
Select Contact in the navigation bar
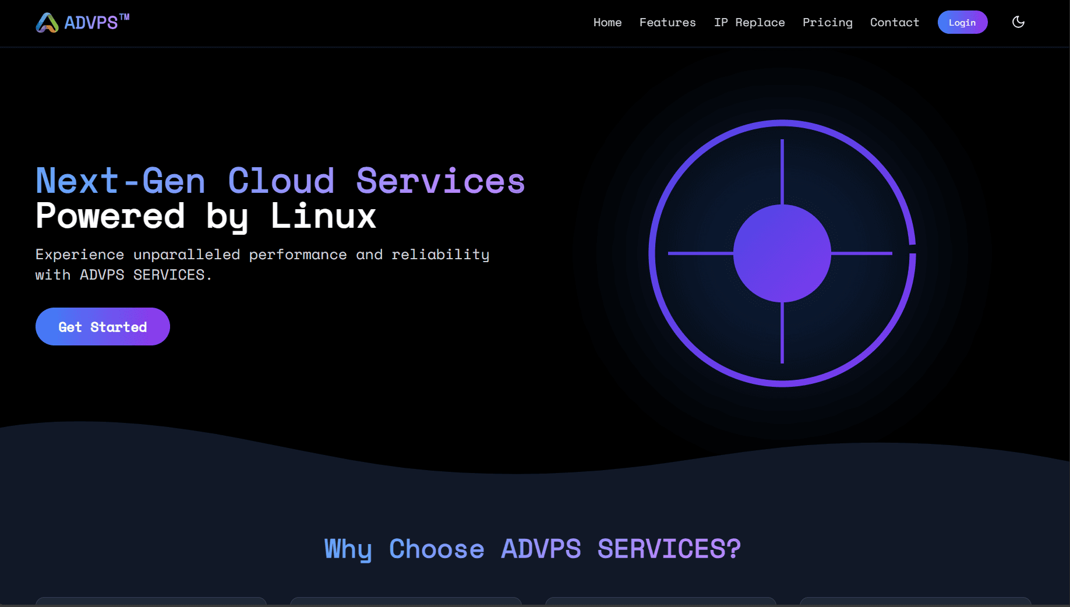(x=895, y=22)
